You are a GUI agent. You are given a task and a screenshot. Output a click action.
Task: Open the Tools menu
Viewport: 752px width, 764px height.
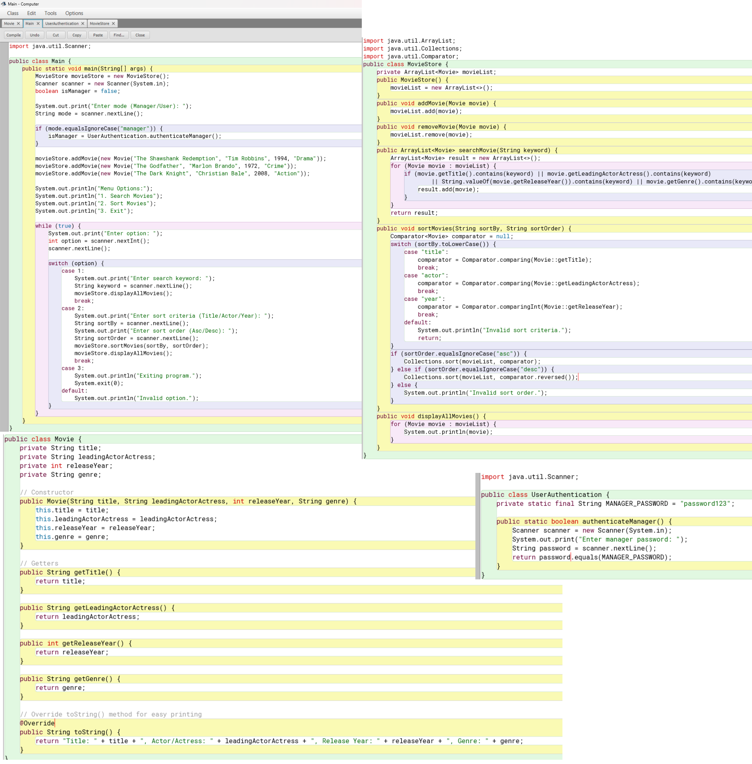click(x=50, y=13)
